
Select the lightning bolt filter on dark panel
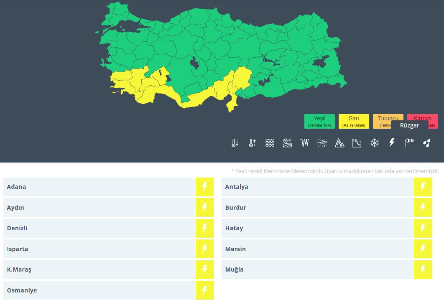[x=392, y=143]
